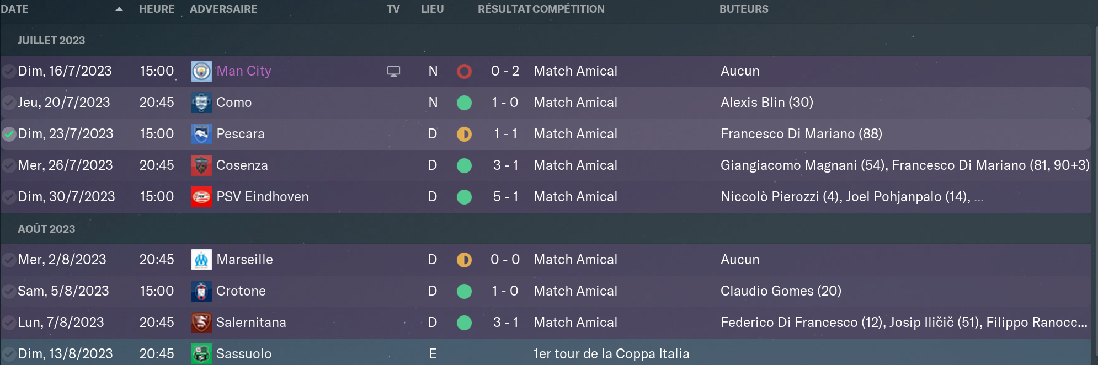Open the Sassuolo club badge

(201, 354)
